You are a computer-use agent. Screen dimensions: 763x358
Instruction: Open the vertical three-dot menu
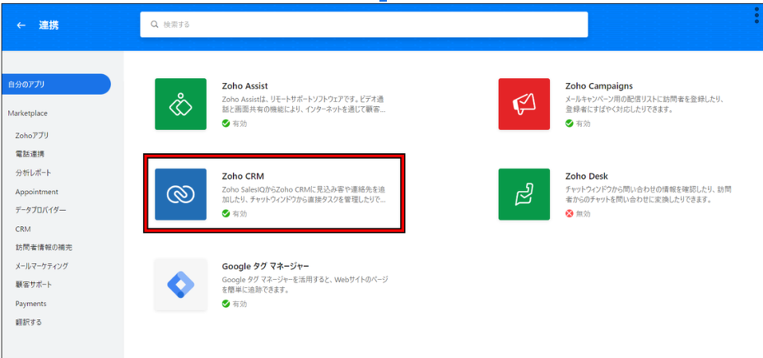(x=756, y=16)
